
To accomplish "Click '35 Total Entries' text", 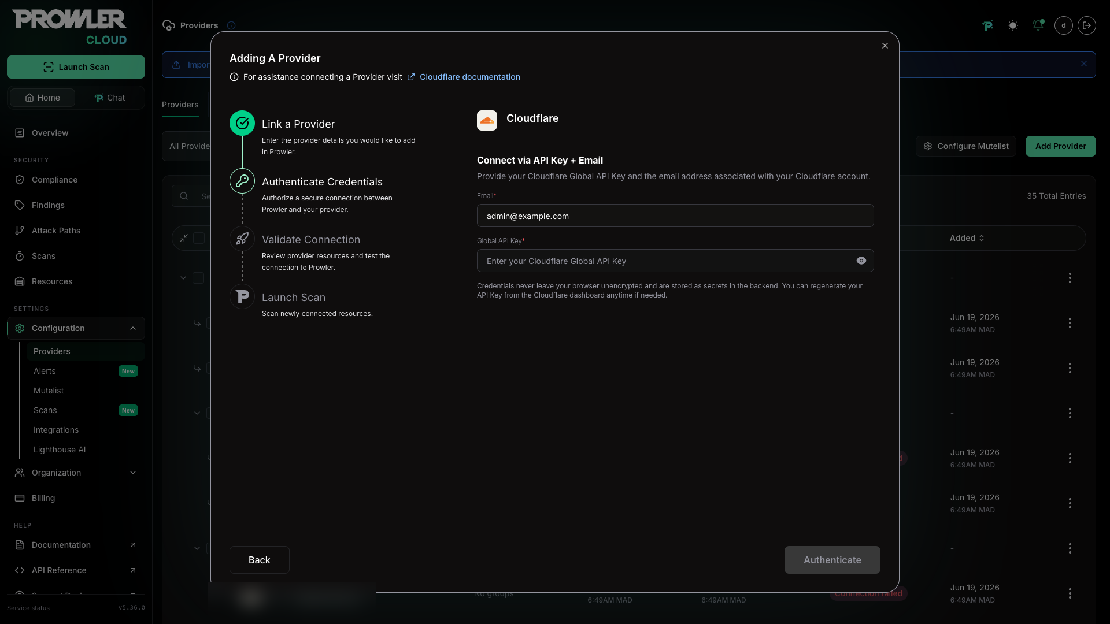I will (1056, 196).
